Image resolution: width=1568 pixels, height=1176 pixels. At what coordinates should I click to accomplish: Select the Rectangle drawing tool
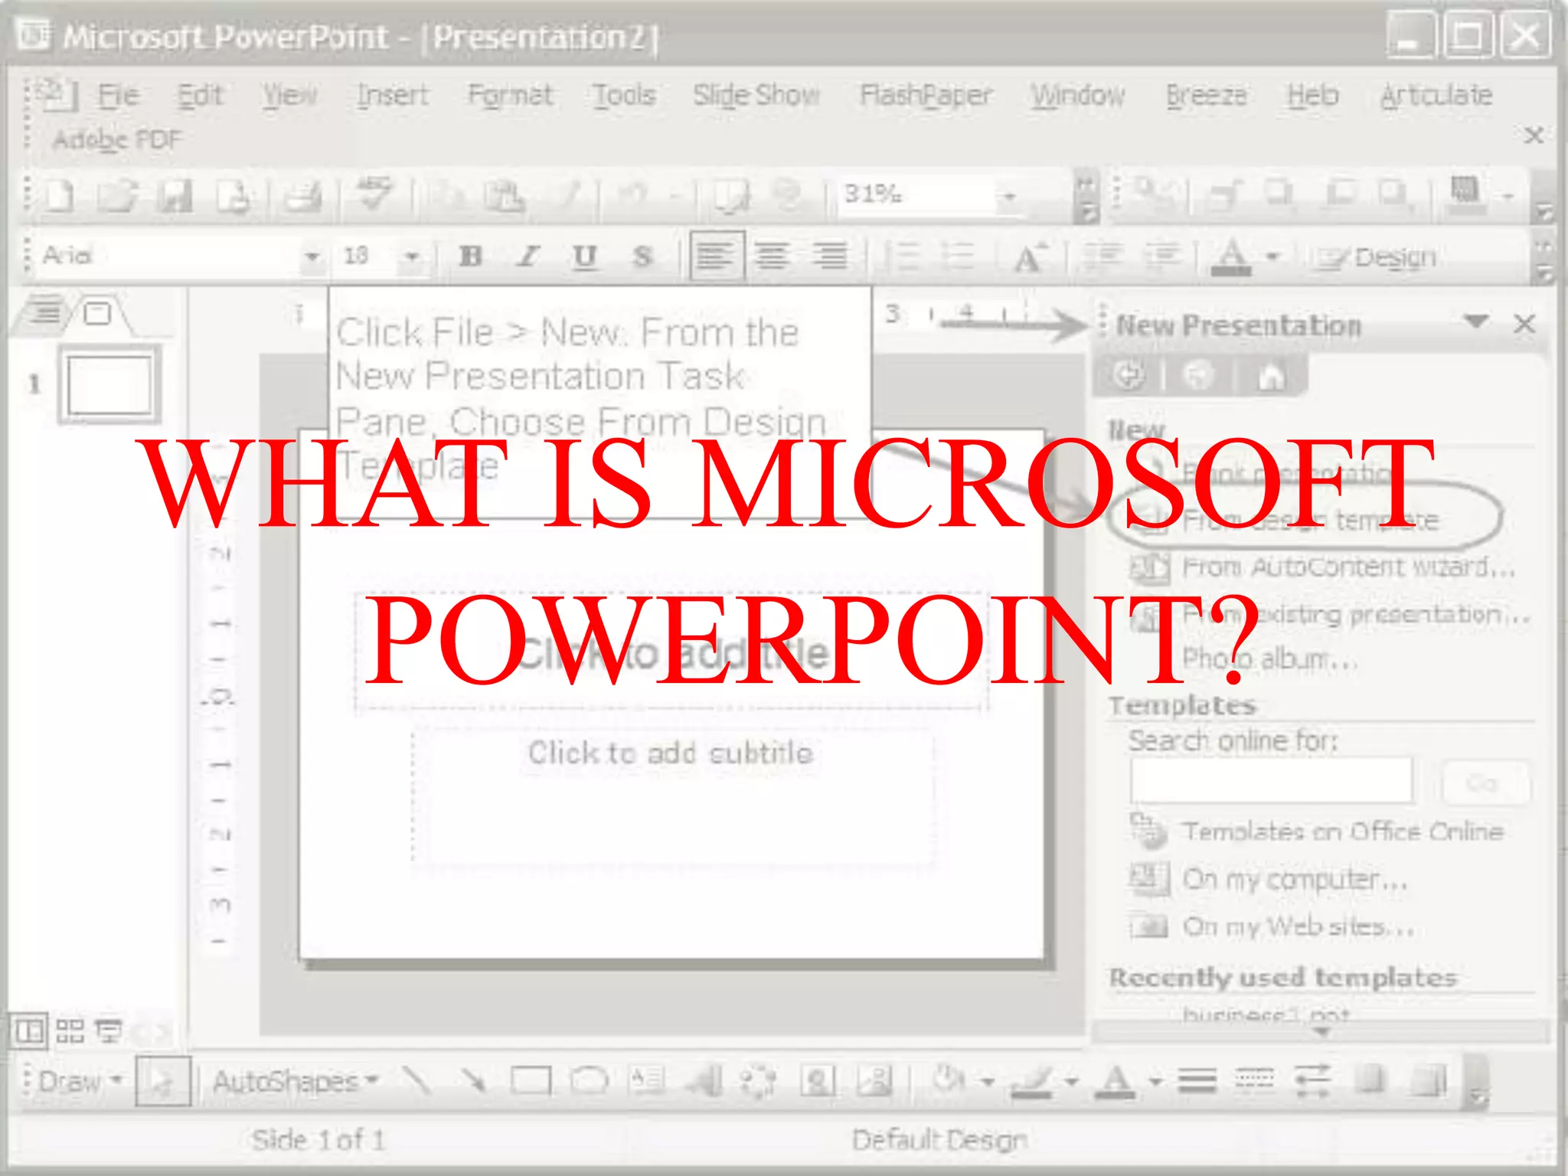click(531, 1081)
